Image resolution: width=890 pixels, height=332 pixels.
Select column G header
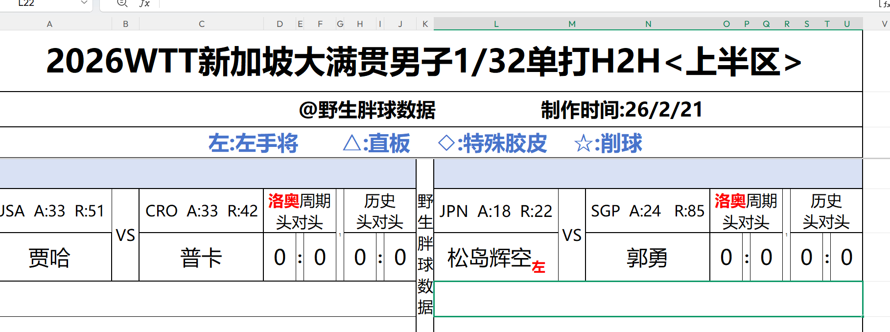[340, 24]
